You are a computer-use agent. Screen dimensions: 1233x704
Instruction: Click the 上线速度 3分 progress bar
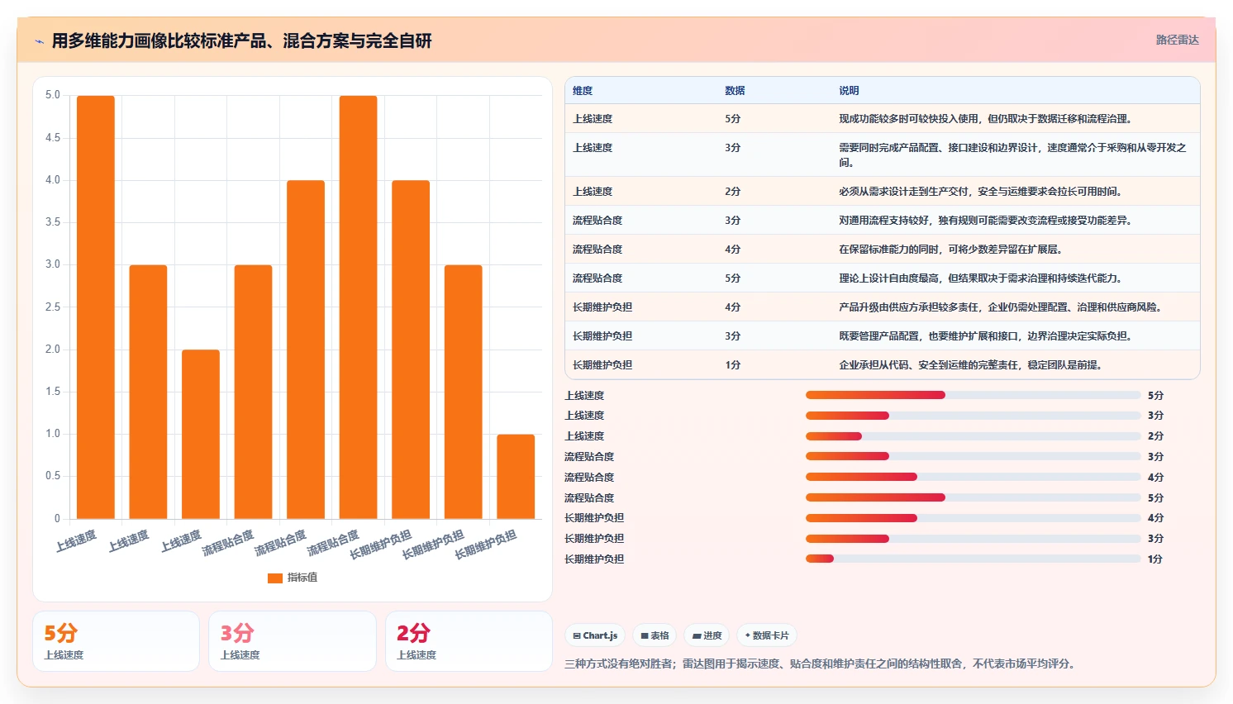[x=973, y=416]
